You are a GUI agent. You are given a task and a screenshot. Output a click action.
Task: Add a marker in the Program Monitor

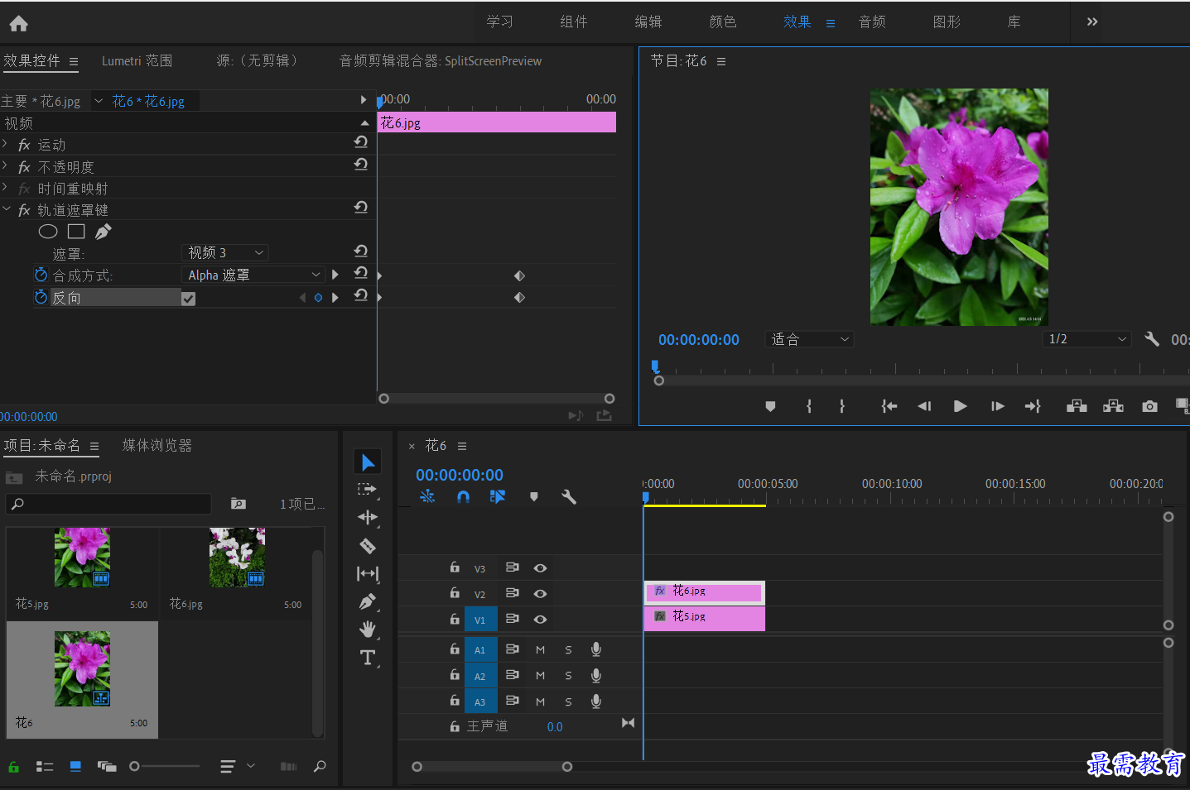tap(770, 406)
